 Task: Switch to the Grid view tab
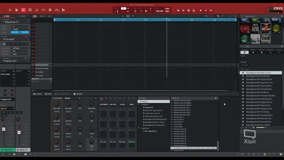point(35,16)
